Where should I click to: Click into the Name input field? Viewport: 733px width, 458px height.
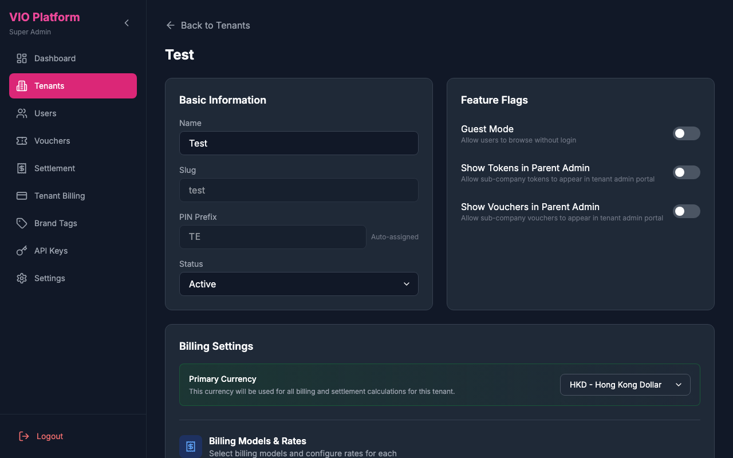298,143
